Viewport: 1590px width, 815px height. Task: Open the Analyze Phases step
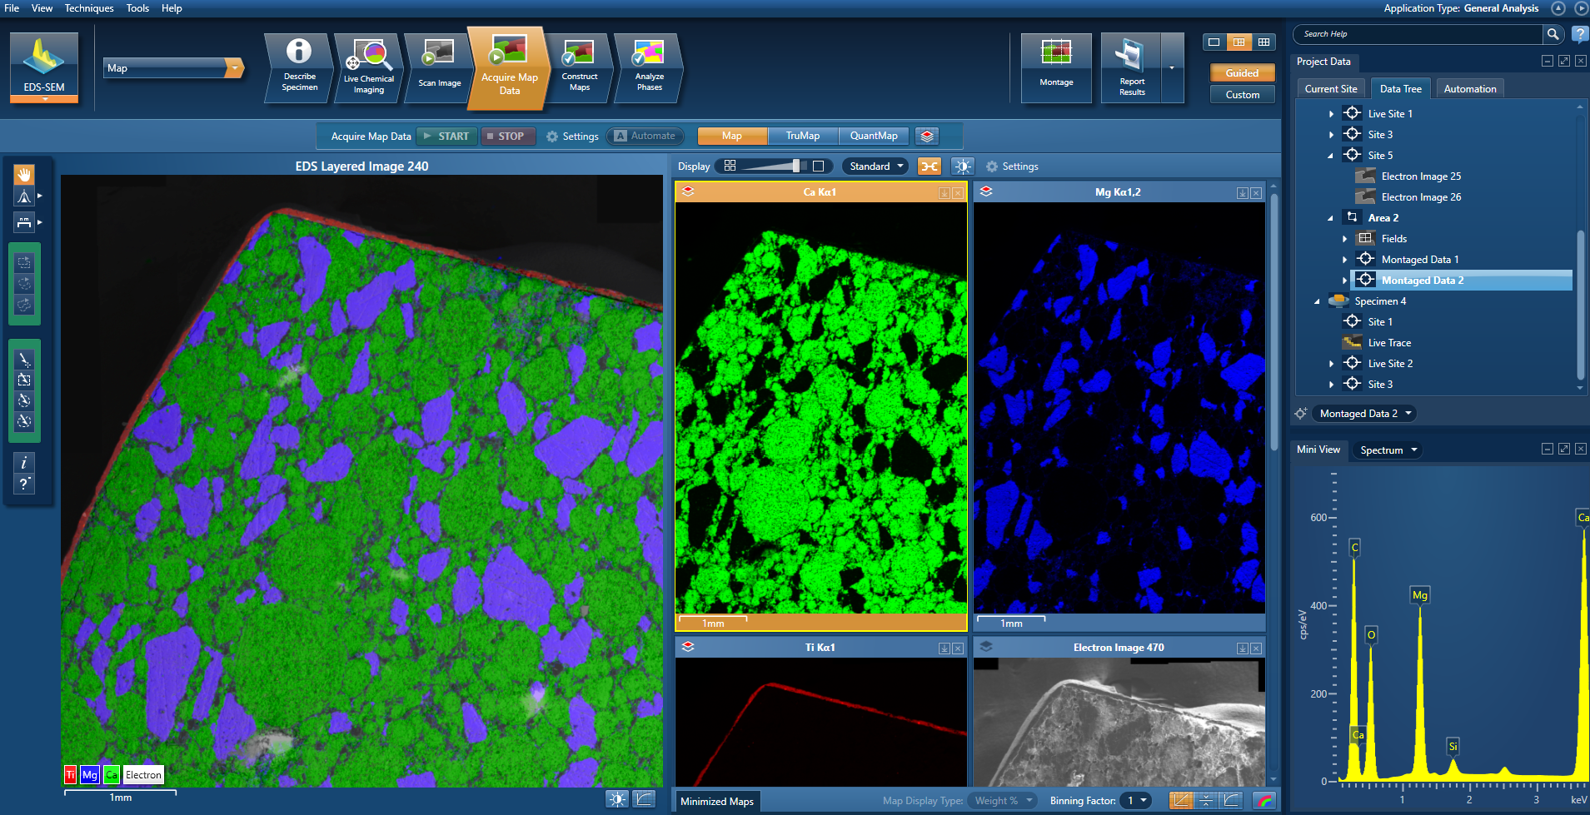(x=649, y=65)
